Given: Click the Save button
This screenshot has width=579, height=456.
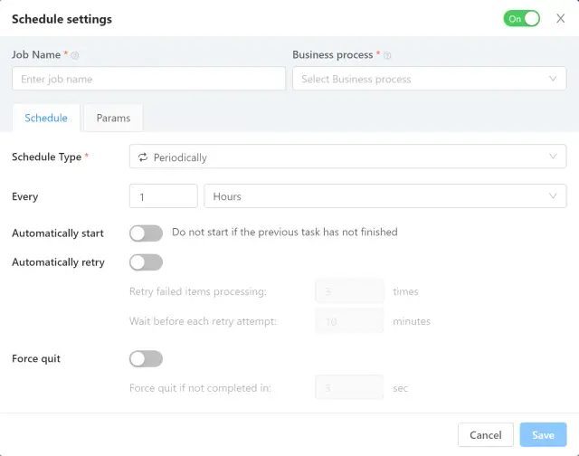Looking at the screenshot, I should [543, 435].
